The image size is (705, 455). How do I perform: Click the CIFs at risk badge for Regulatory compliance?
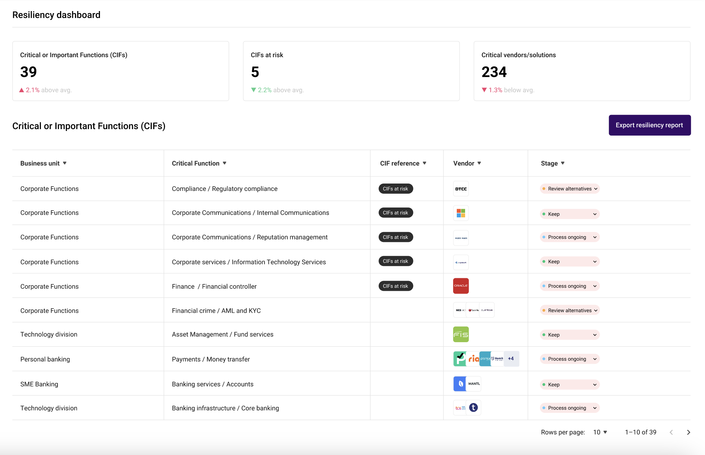point(396,188)
